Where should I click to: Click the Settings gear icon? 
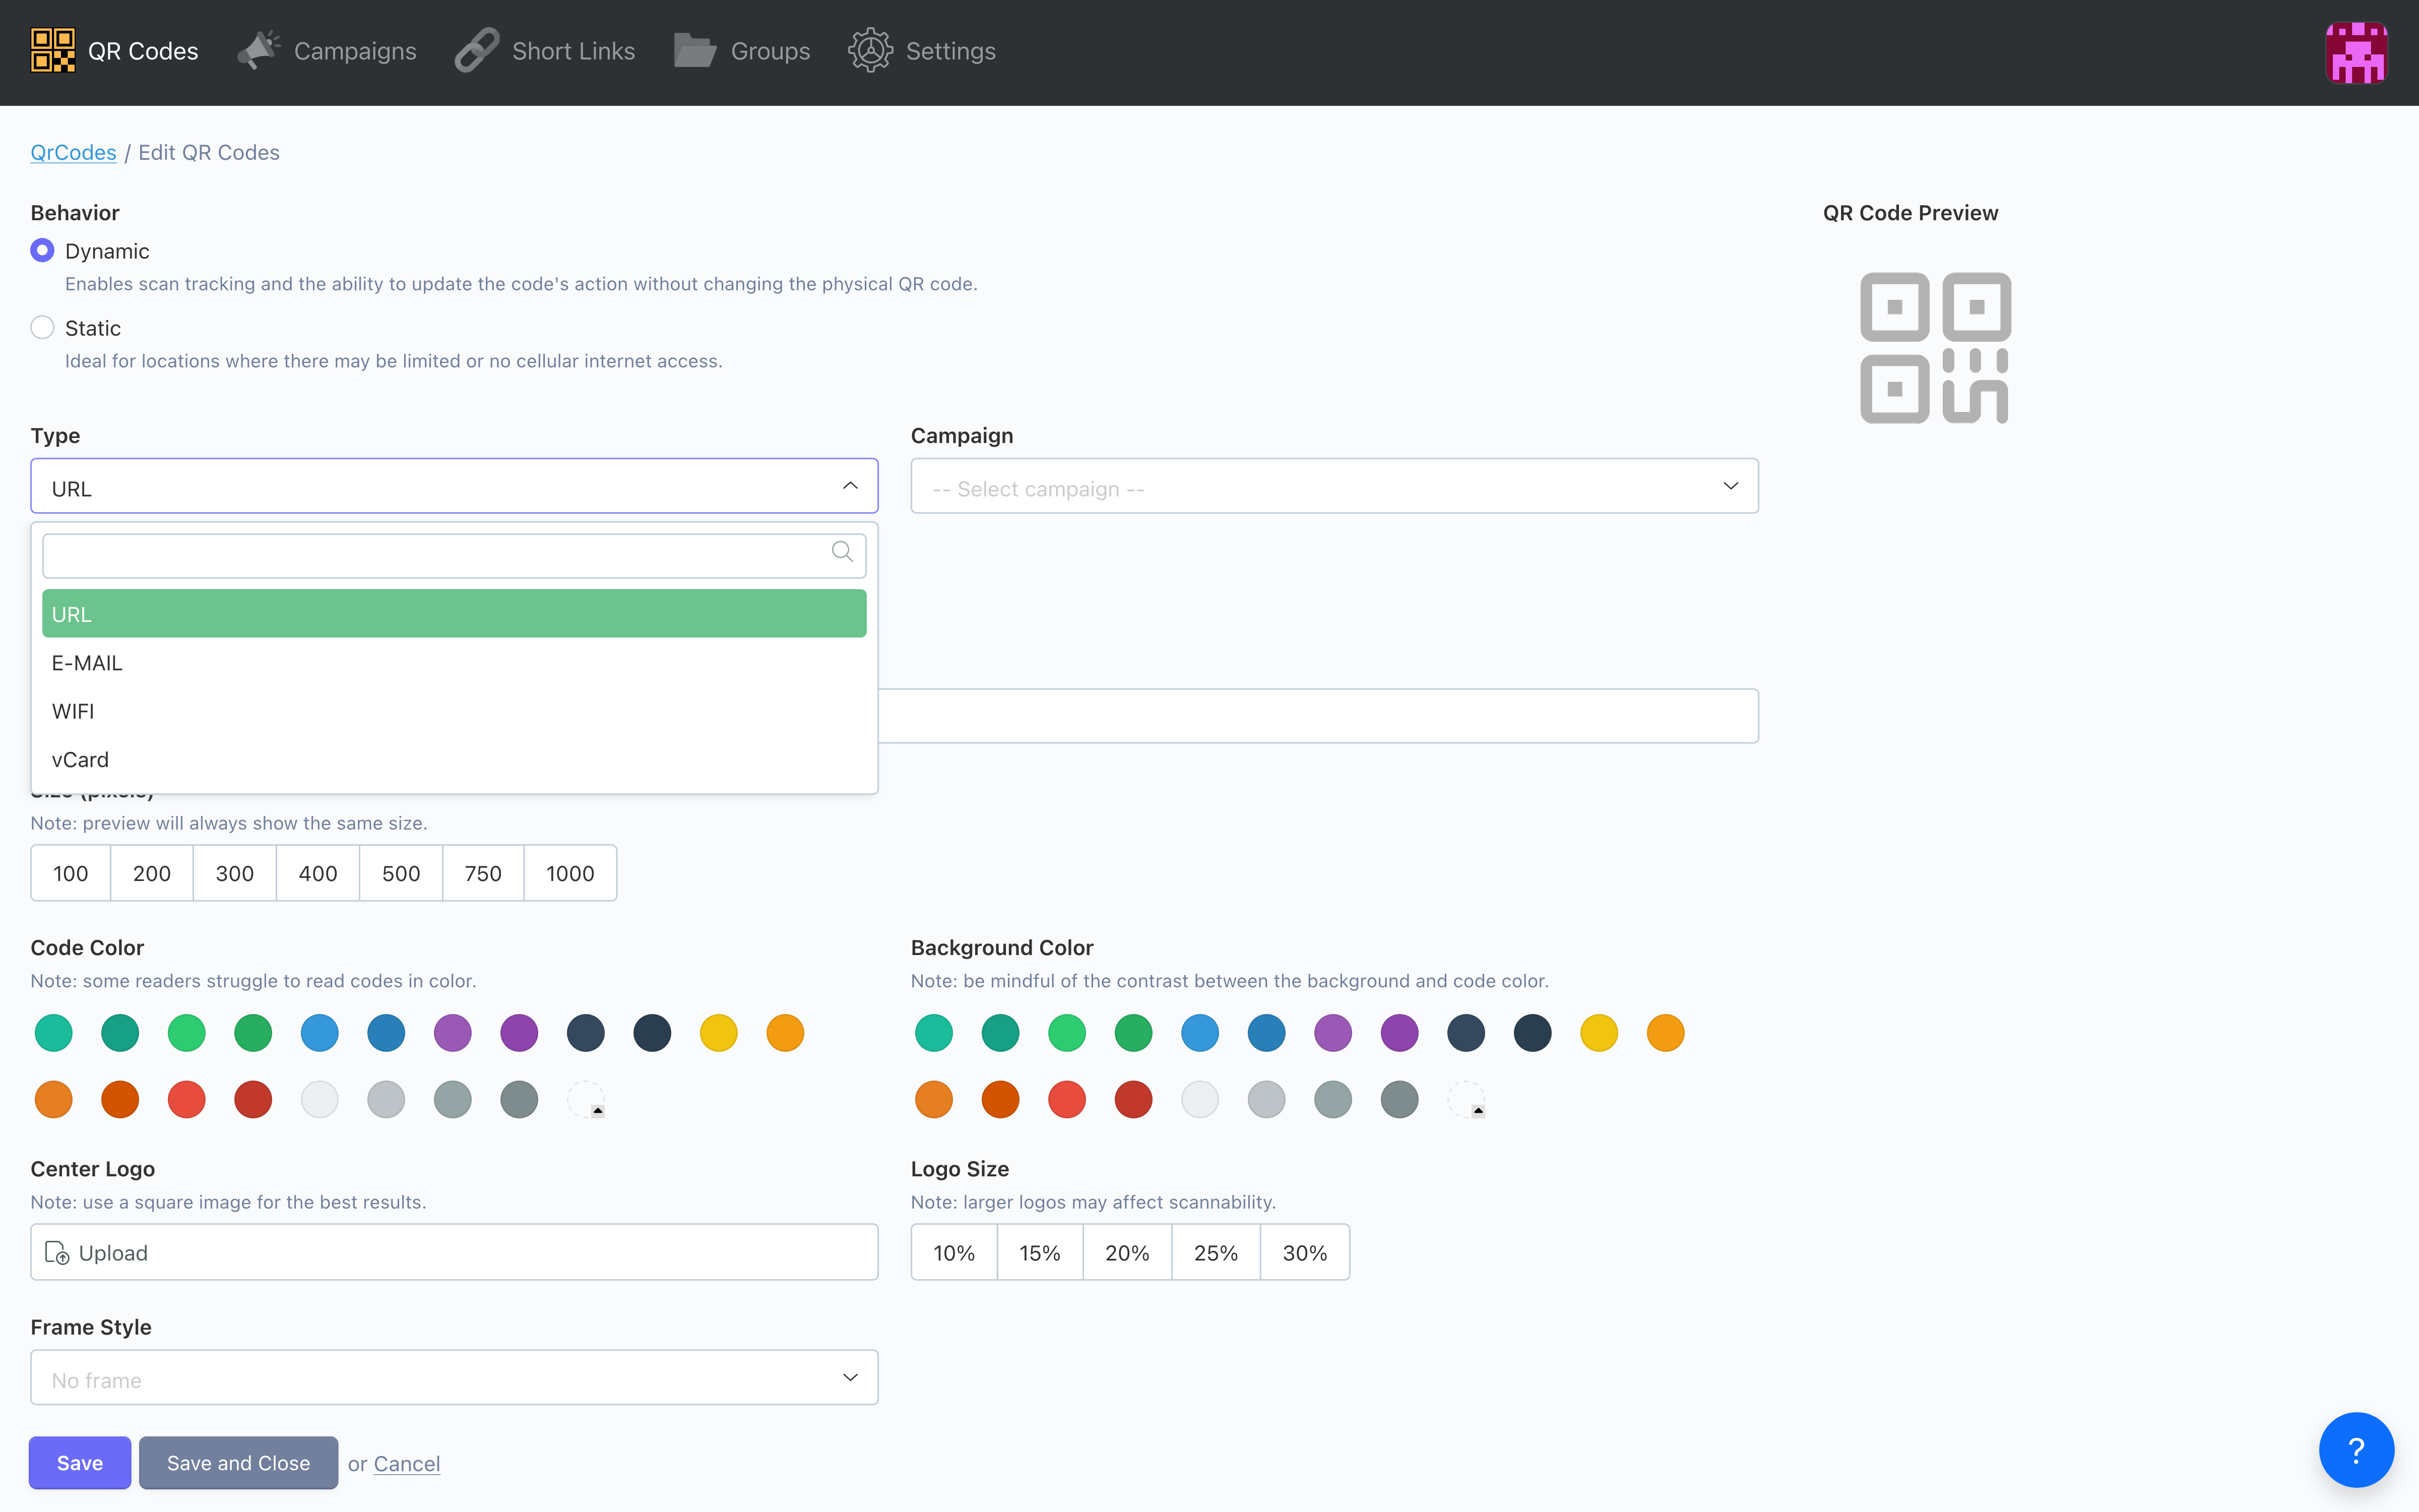[x=871, y=50]
